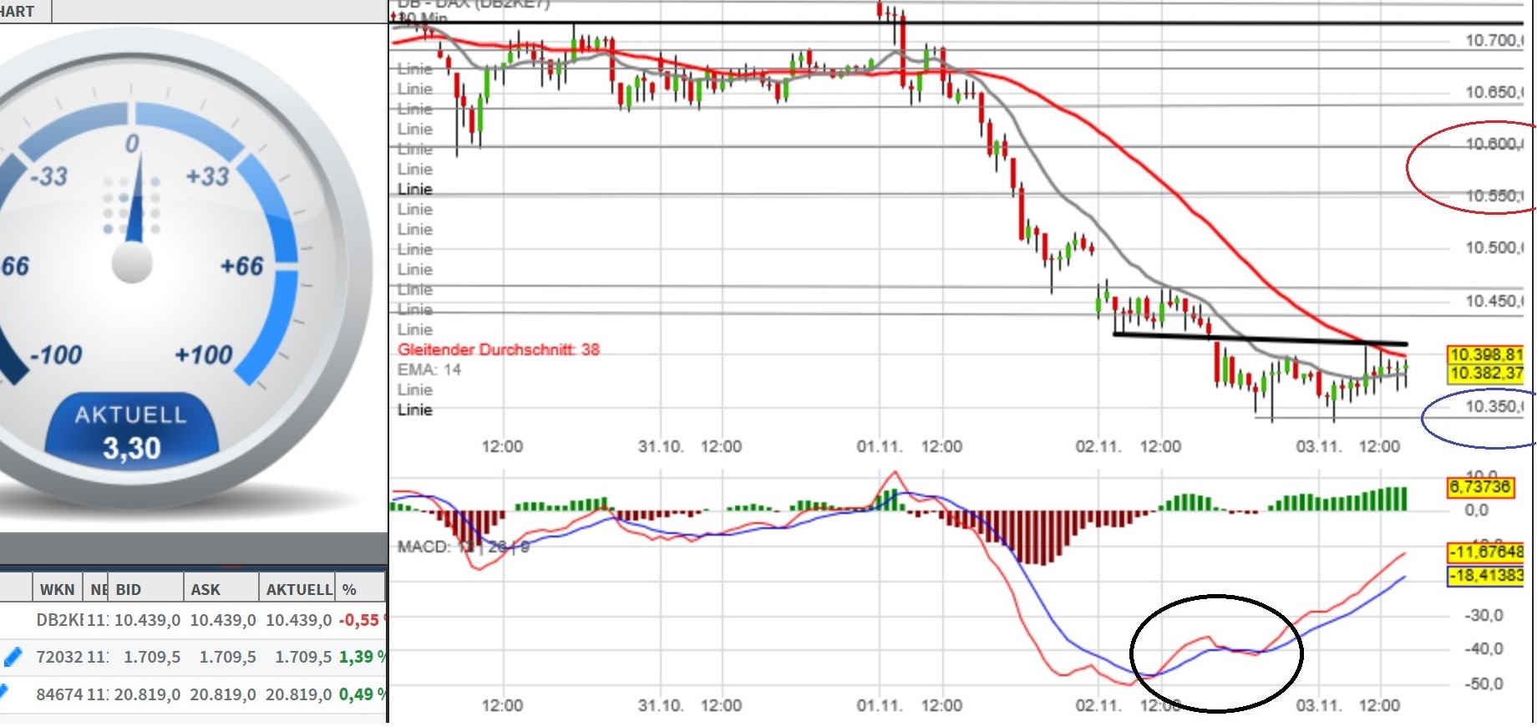This screenshot has height=727, width=1537.
Task: Click the -33 label on the gauge
Action: 48,176
